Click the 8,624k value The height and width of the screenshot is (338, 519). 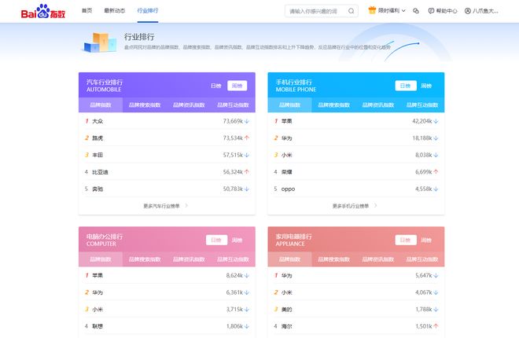coord(234,275)
